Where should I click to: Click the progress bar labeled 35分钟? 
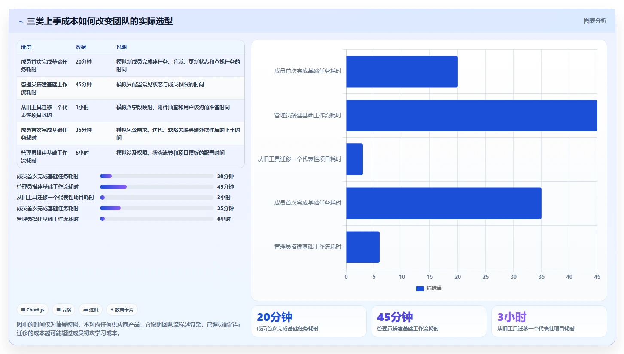pos(157,208)
